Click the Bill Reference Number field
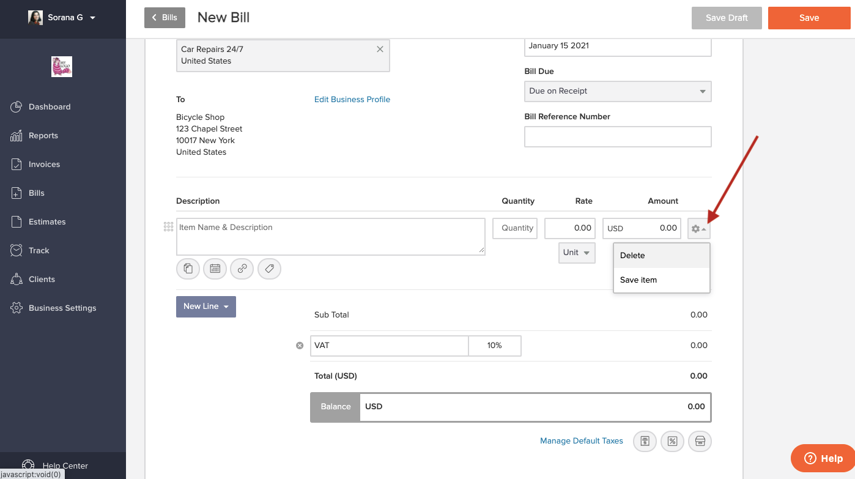The image size is (855, 479). [618, 137]
